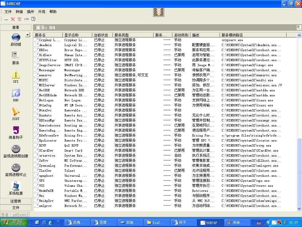Switch to the 本地 taskbar window

pos(130,223)
